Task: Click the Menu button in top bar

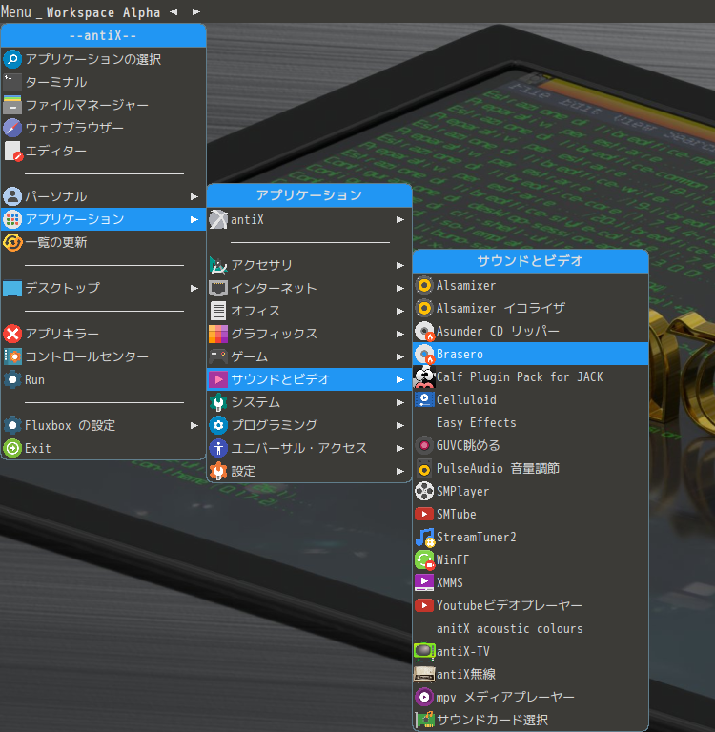Action: (16, 11)
